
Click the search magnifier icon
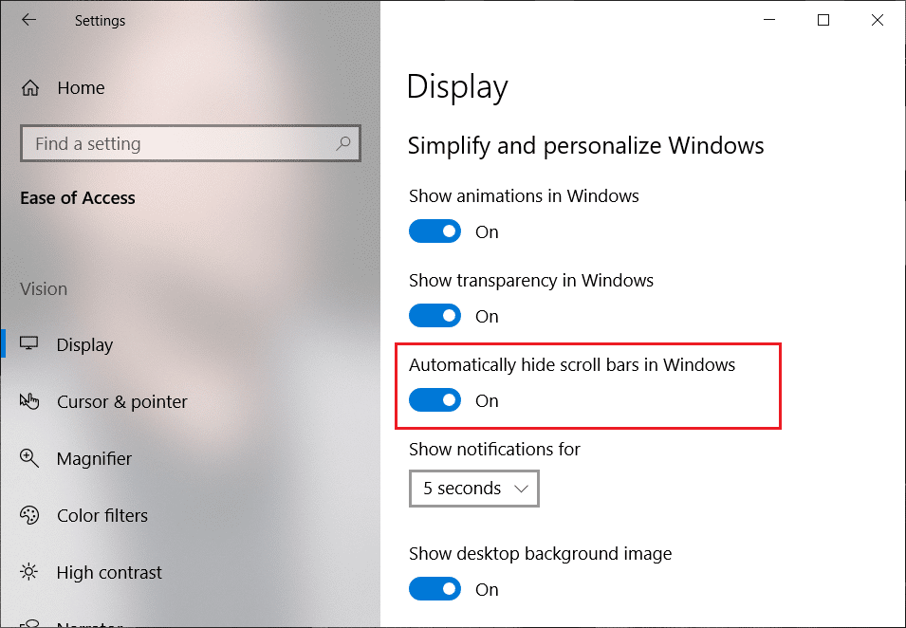pos(342,143)
